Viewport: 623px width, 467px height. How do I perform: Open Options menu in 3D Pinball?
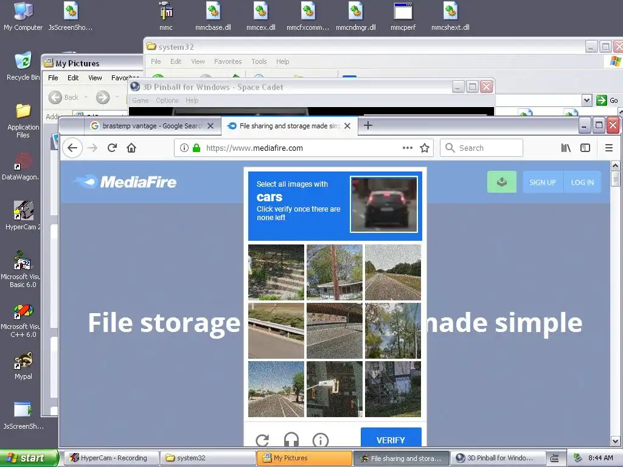167,100
